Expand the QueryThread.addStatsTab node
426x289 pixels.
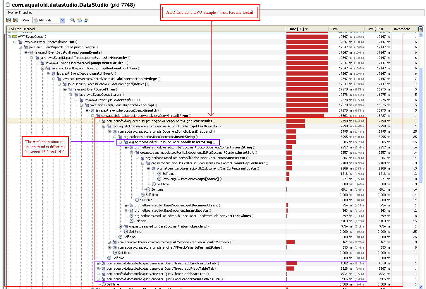(98, 274)
